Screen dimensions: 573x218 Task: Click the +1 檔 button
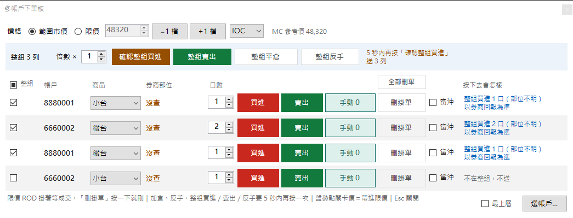(x=208, y=31)
